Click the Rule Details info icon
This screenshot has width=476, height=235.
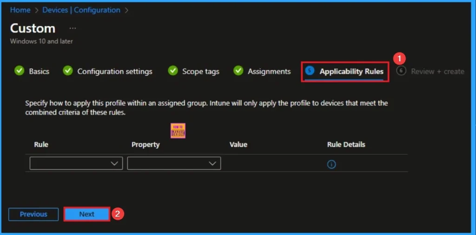point(331,164)
